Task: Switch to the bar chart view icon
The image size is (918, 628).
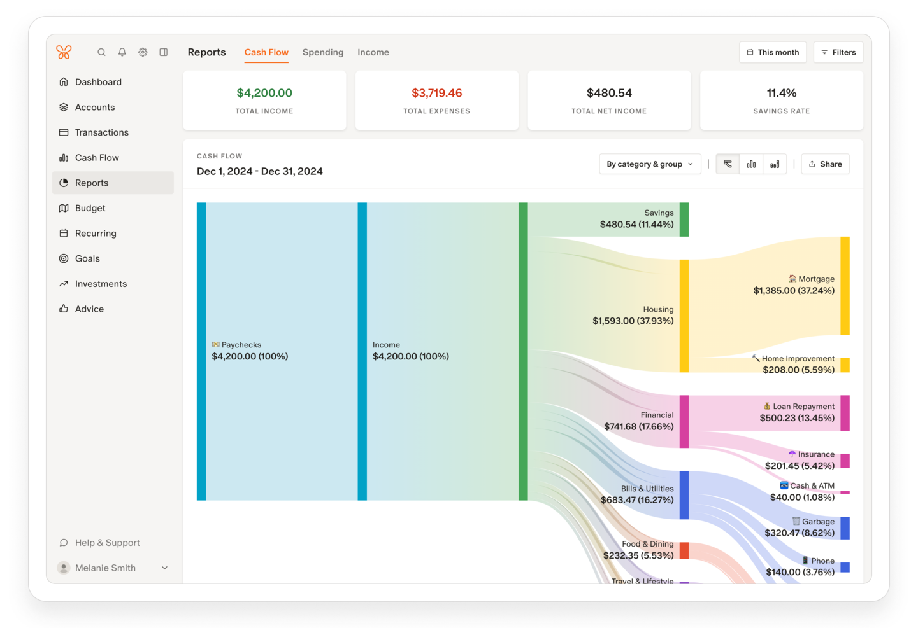Action: click(x=751, y=164)
